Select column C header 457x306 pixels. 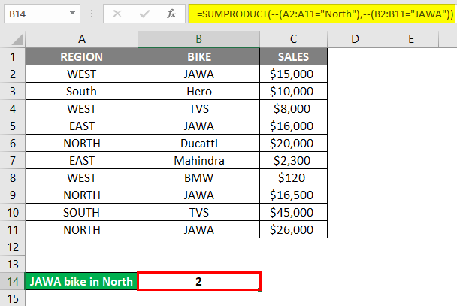(293, 39)
